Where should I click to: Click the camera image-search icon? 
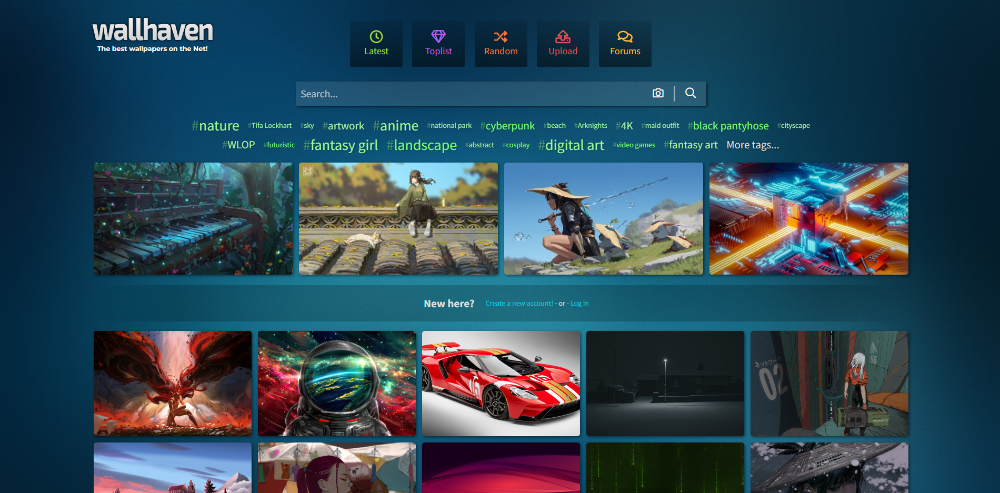[658, 93]
